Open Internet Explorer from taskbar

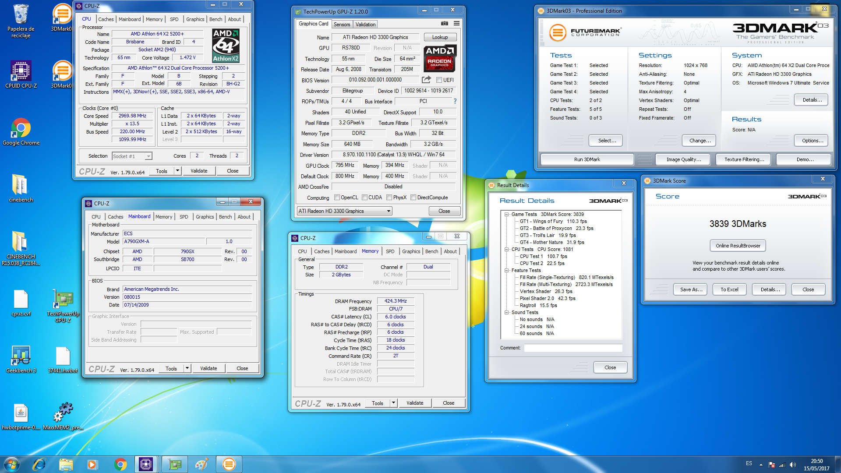[39, 464]
